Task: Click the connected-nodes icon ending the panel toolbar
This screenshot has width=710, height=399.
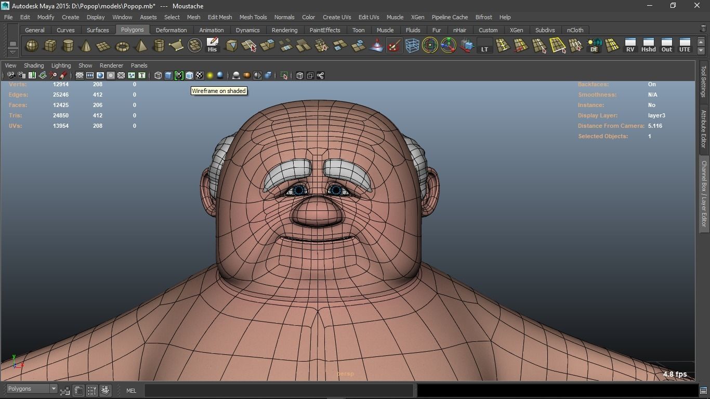Action: (x=321, y=76)
